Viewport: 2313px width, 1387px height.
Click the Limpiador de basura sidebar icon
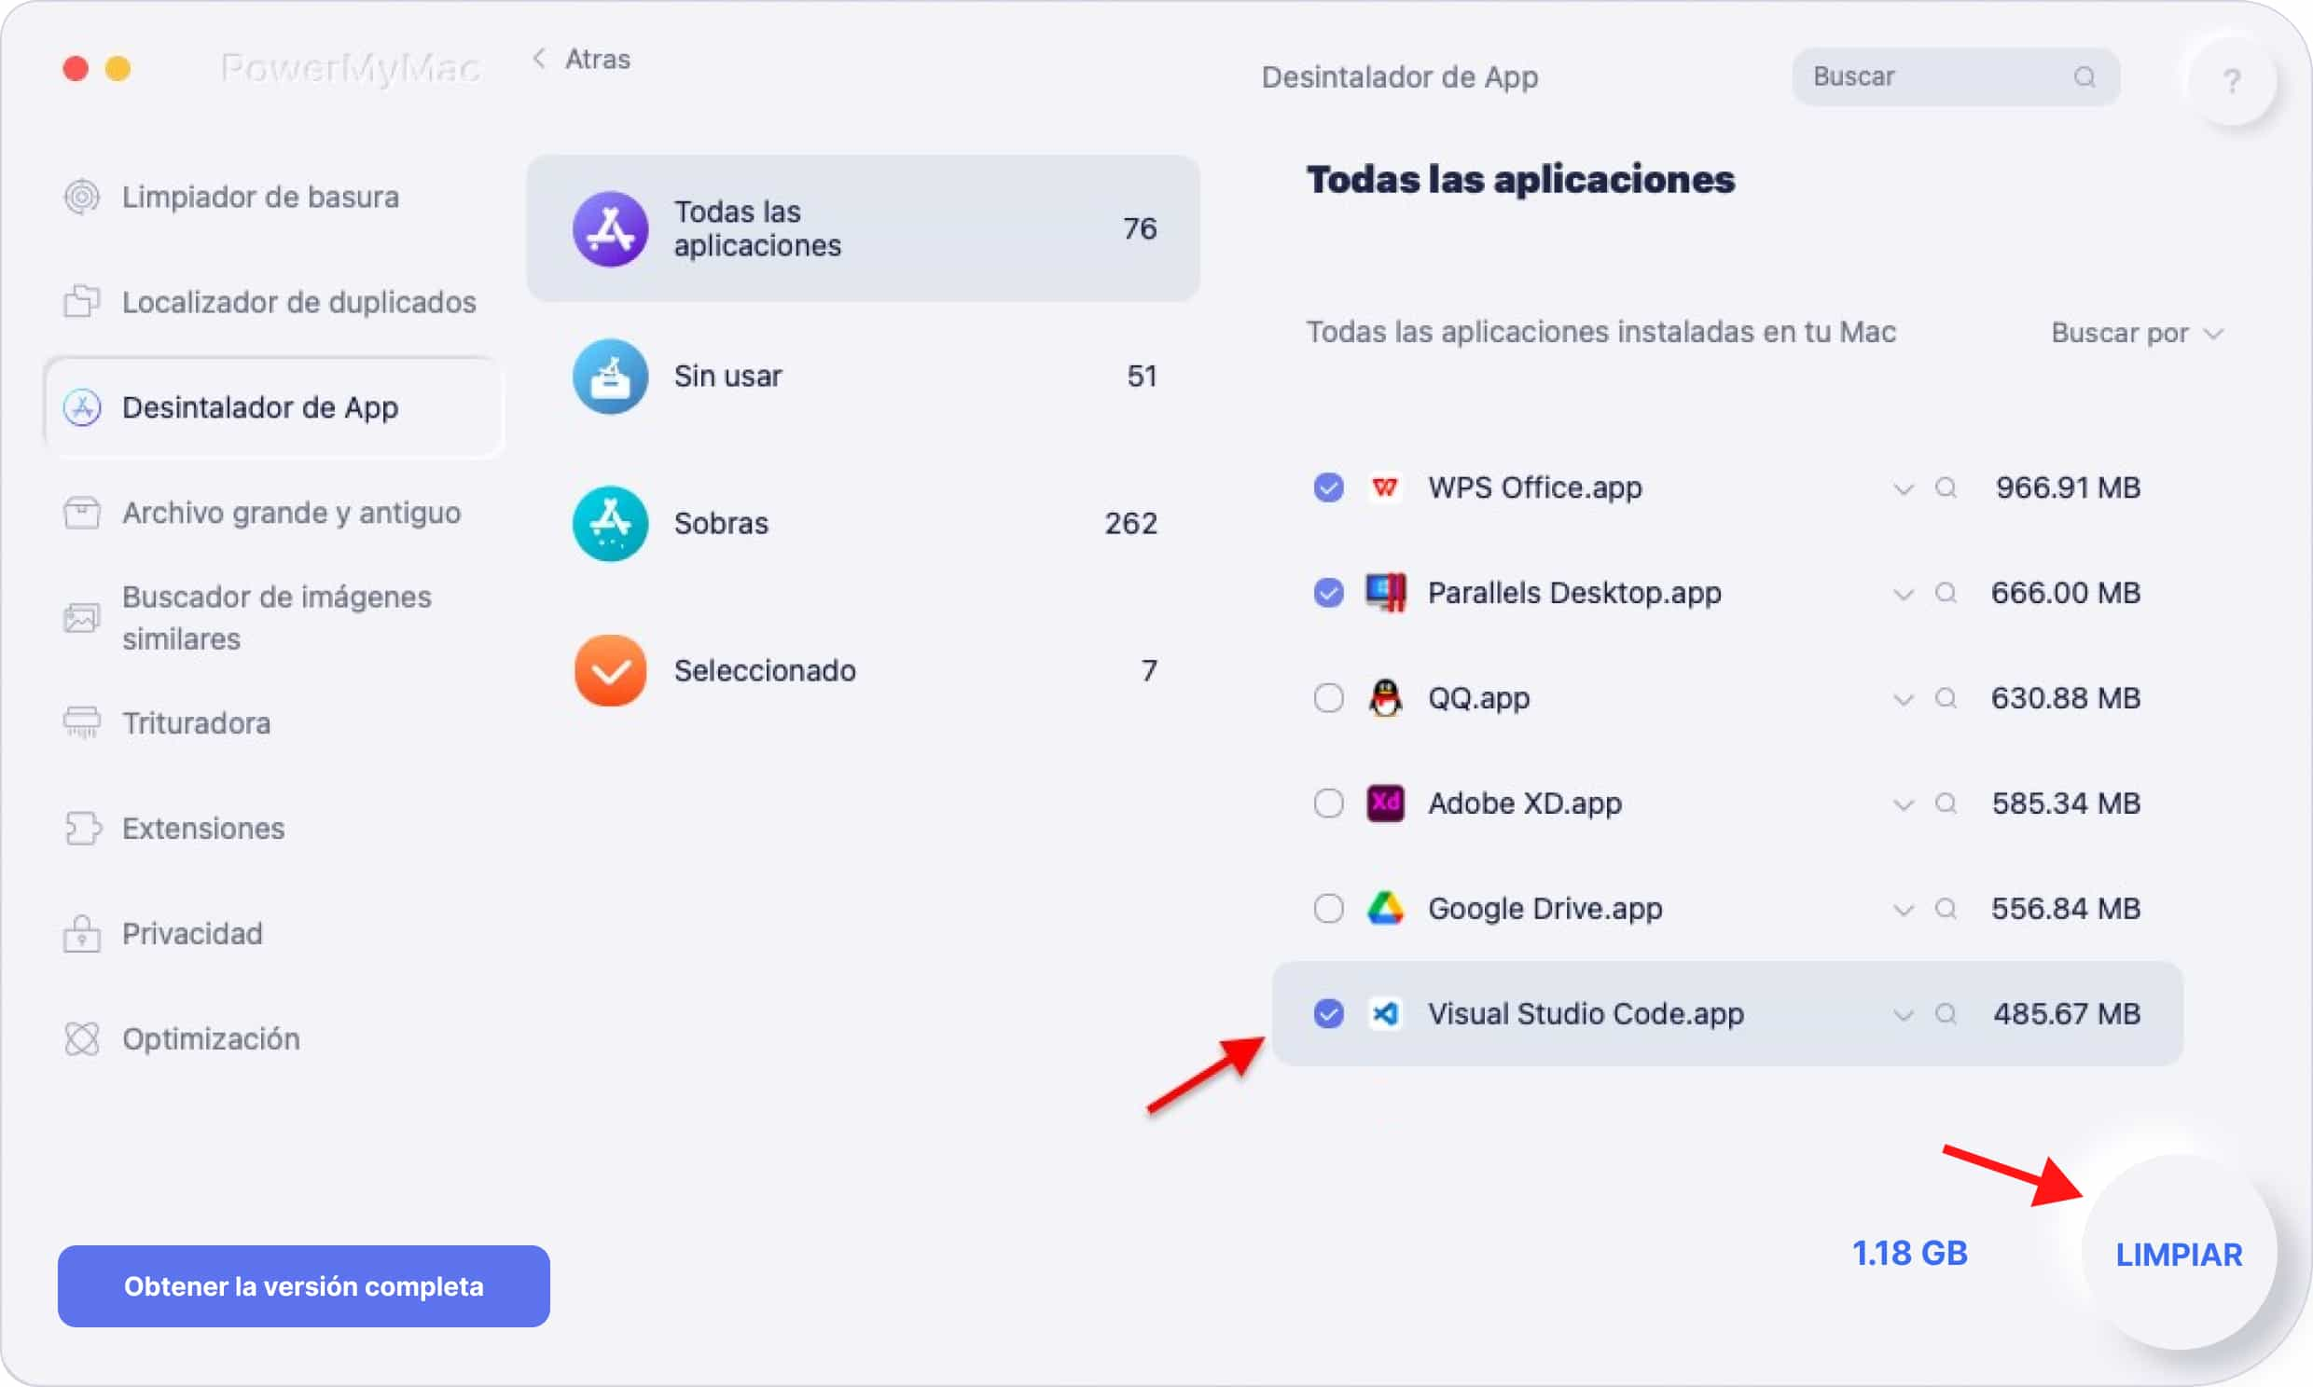[81, 197]
